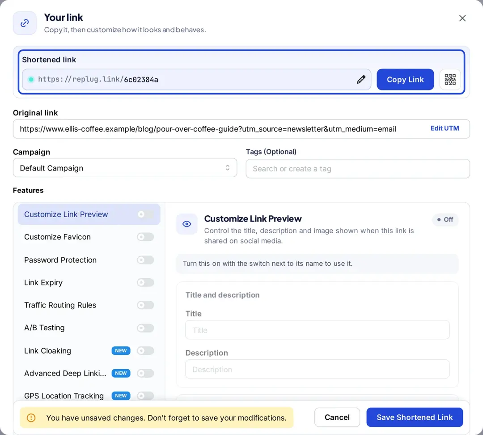Click the unsaved changes warning icon
The width and height of the screenshot is (483, 435).
click(31, 418)
